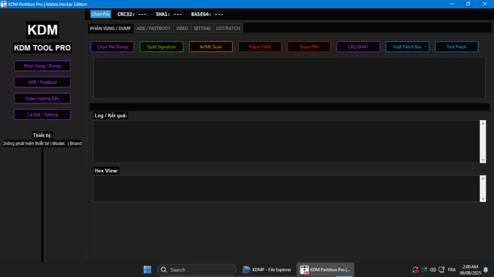494x277 pixels.
Task: Open the LIST/PATCH tab
Action: 228,28
